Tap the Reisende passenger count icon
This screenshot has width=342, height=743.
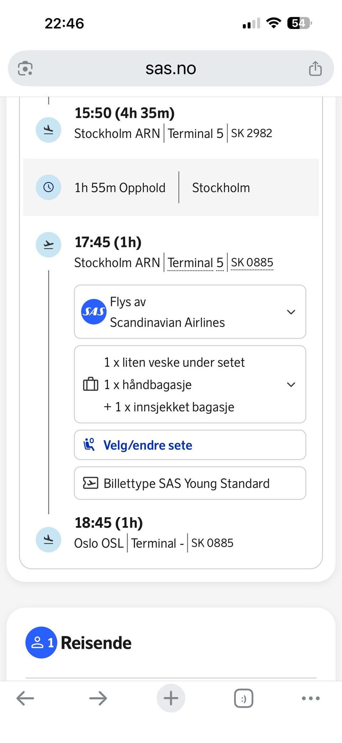coord(41,642)
